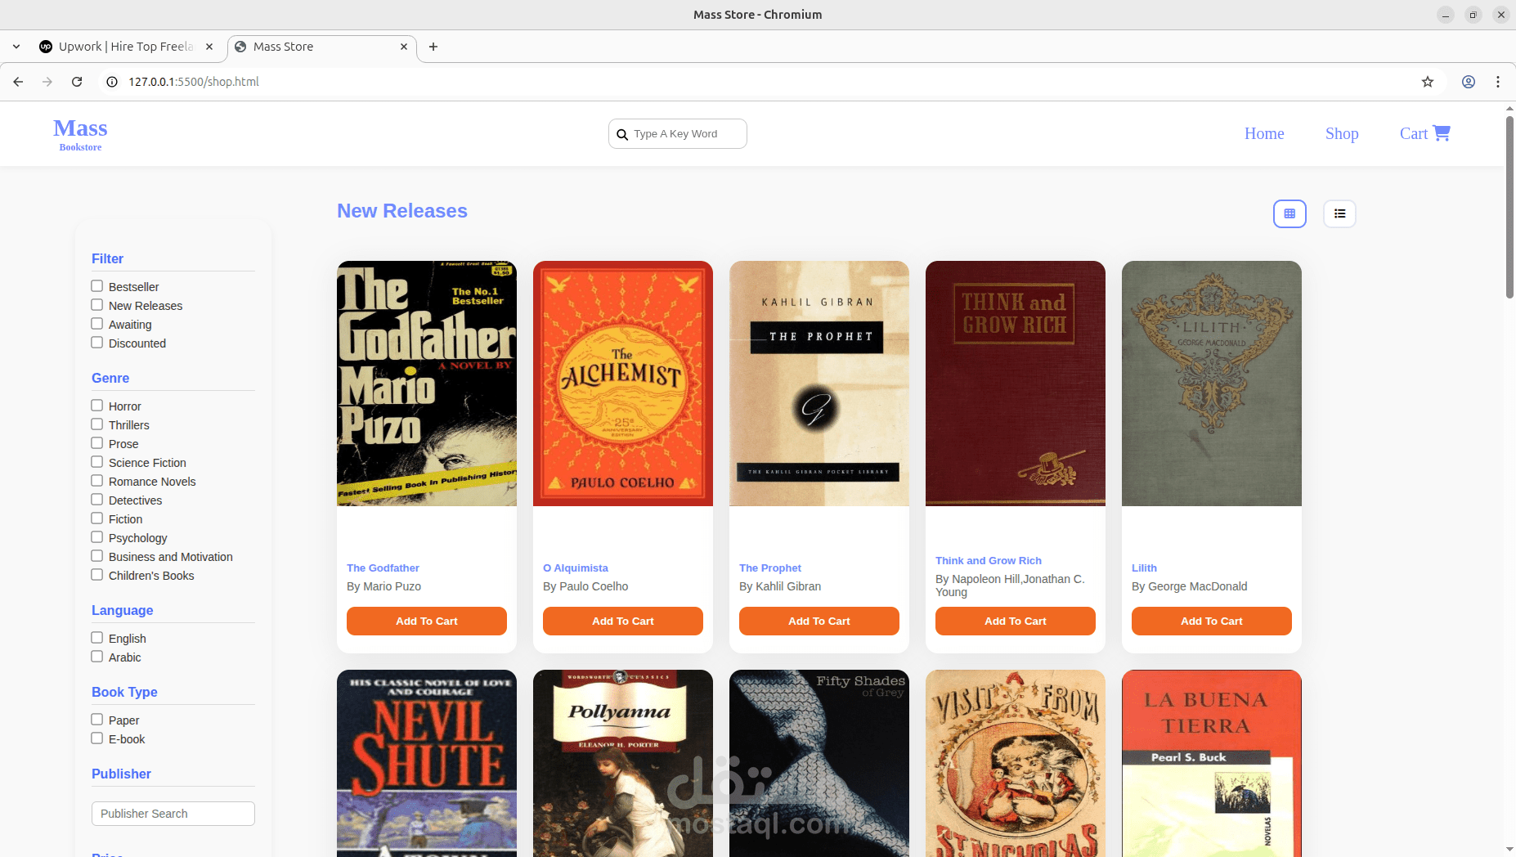
Task: Click the search magnifier icon
Action: click(x=622, y=134)
